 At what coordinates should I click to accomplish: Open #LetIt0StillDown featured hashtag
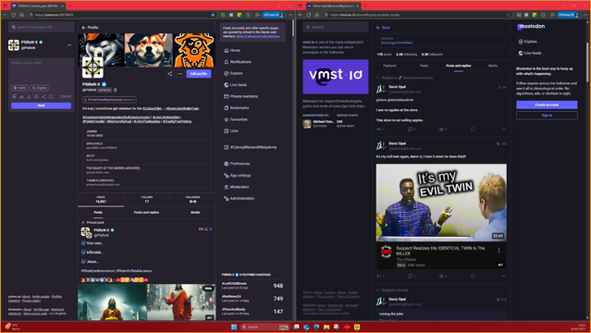234,284
